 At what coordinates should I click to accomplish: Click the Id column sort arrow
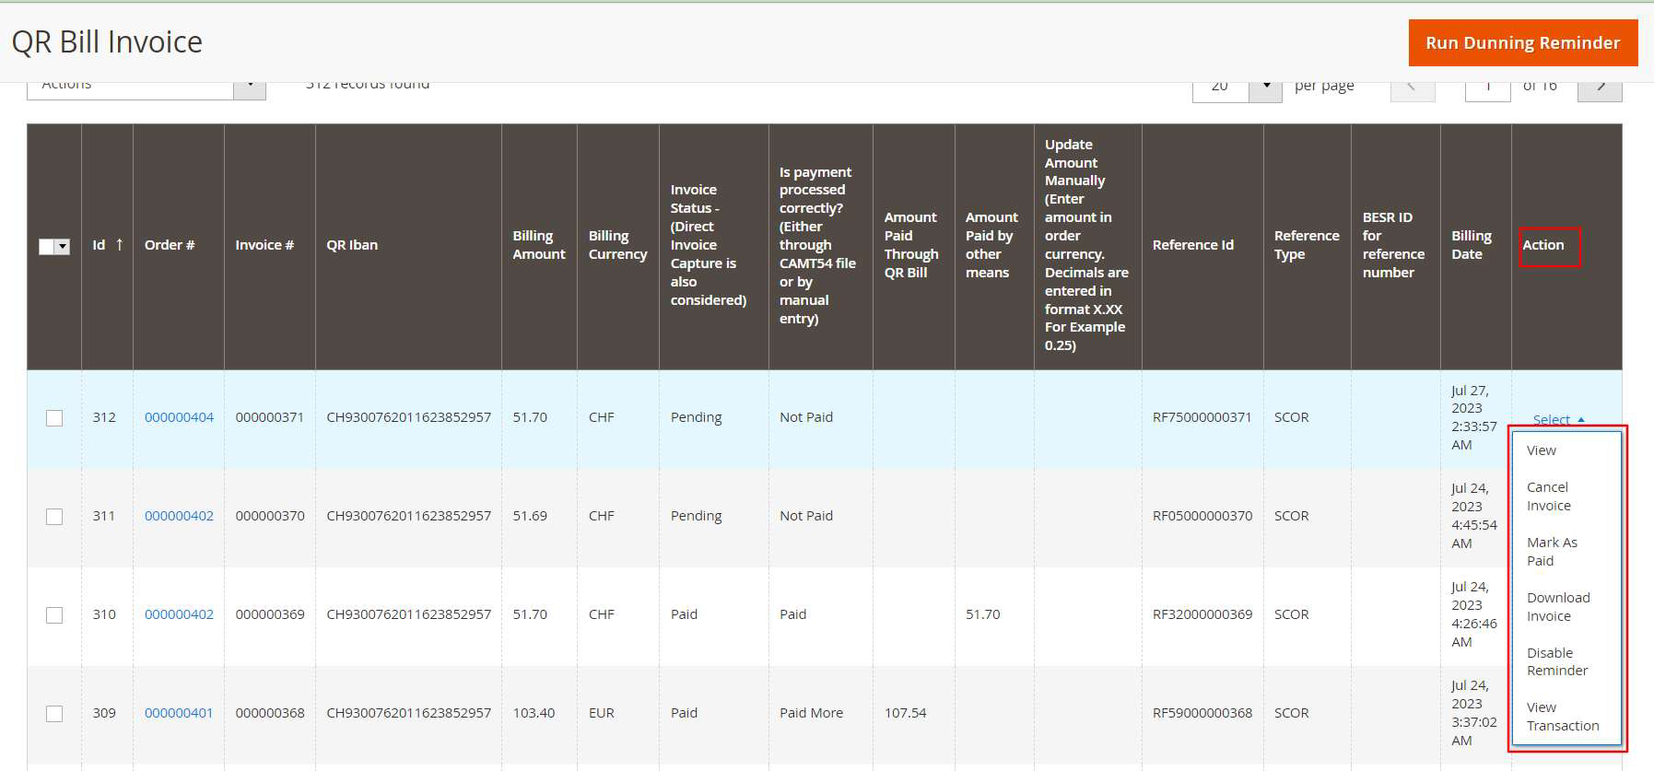119,245
